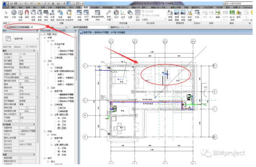Image resolution: width=256 pixels, height=167 pixels.
Task: Click the View Template <None> button
Action: [x=27, y=128]
